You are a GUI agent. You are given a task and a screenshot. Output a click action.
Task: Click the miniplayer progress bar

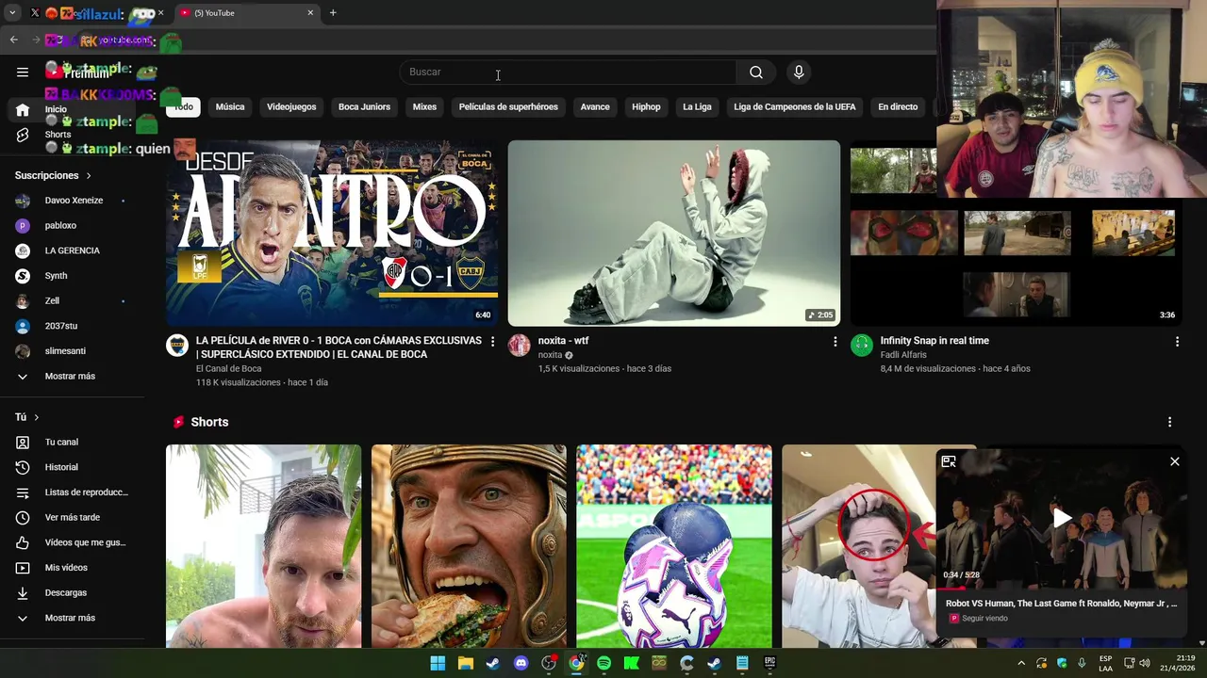click(x=1062, y=589)
